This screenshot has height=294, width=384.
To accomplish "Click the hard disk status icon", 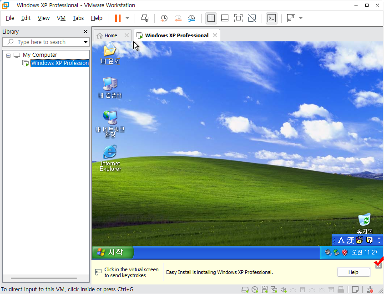I will pos(245,289).
